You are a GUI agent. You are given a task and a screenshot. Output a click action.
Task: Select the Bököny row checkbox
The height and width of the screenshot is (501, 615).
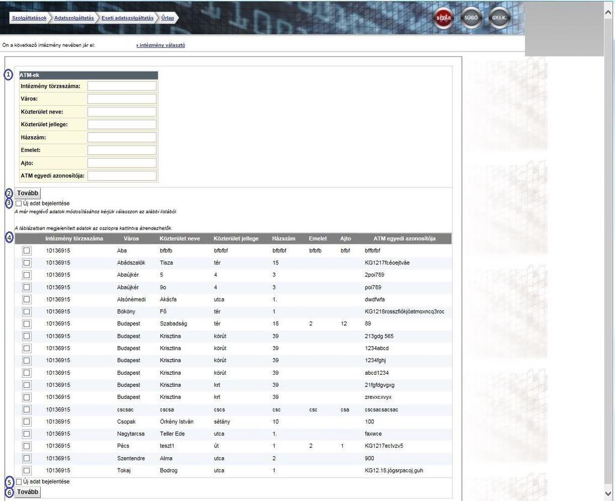pos(26,312)
